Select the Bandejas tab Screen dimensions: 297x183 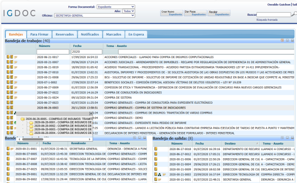point(16,34)
